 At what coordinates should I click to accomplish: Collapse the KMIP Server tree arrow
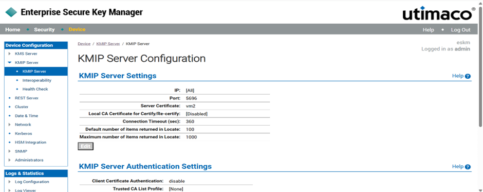(10, 62)
